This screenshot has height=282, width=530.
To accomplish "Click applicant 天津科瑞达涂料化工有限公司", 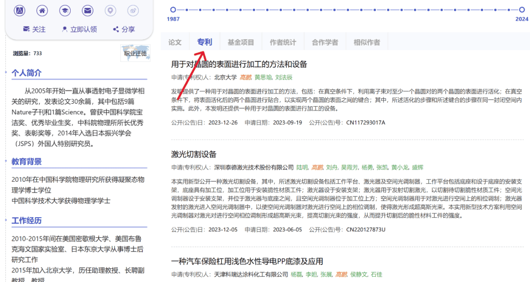I will pos(251,275).
